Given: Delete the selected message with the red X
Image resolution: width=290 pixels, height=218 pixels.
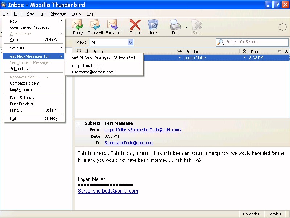Looking at the screenshot, I should [135, 27].
